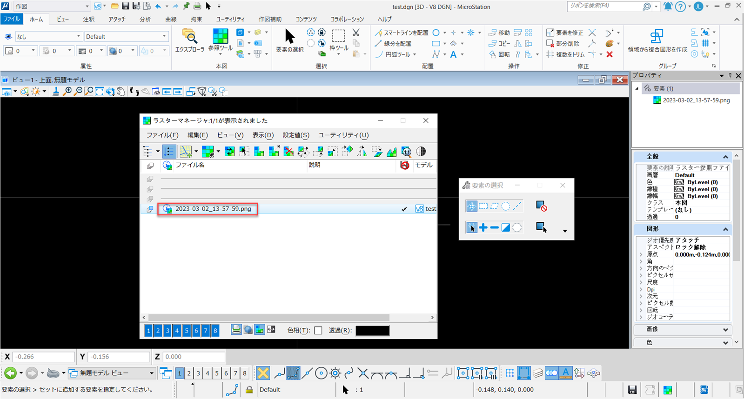Click 要素を修正 modify element tool
Viewport: 744px width, 399px height.
565,33
